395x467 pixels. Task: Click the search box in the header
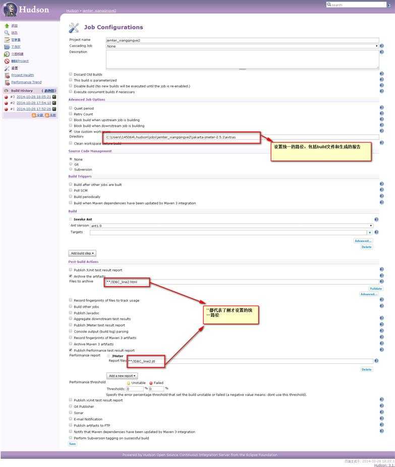pyautogui.click(x=356, y=5)
